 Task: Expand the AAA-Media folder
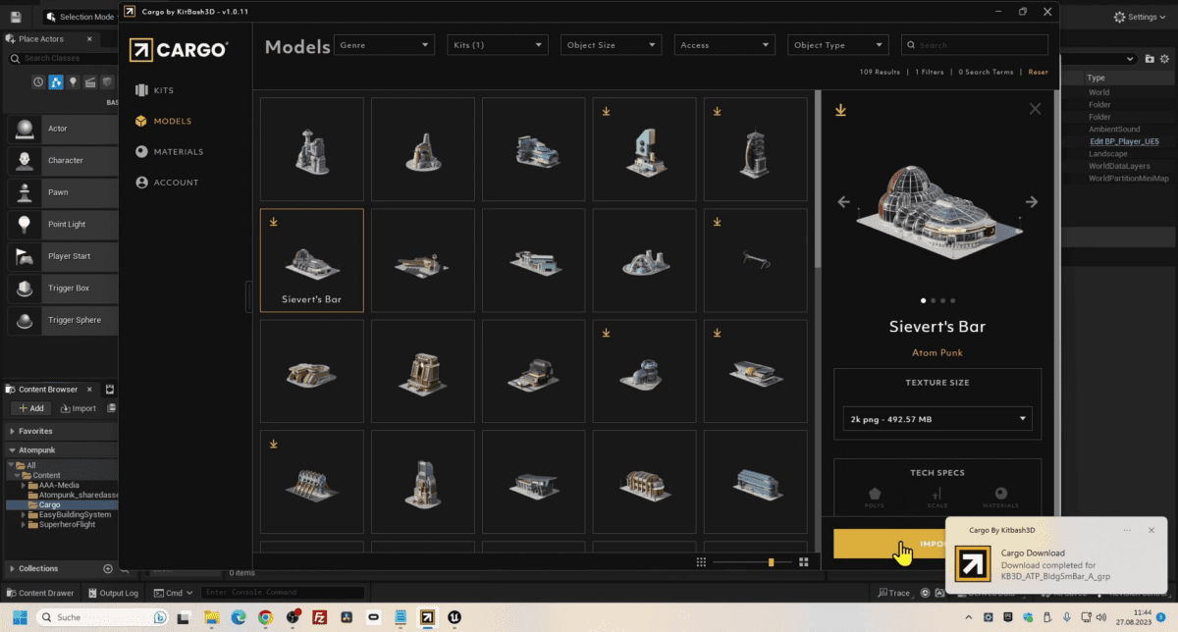click(x=25, y=485)
